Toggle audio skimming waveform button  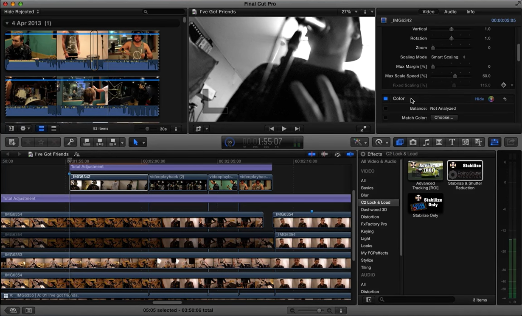click(325, 154)
